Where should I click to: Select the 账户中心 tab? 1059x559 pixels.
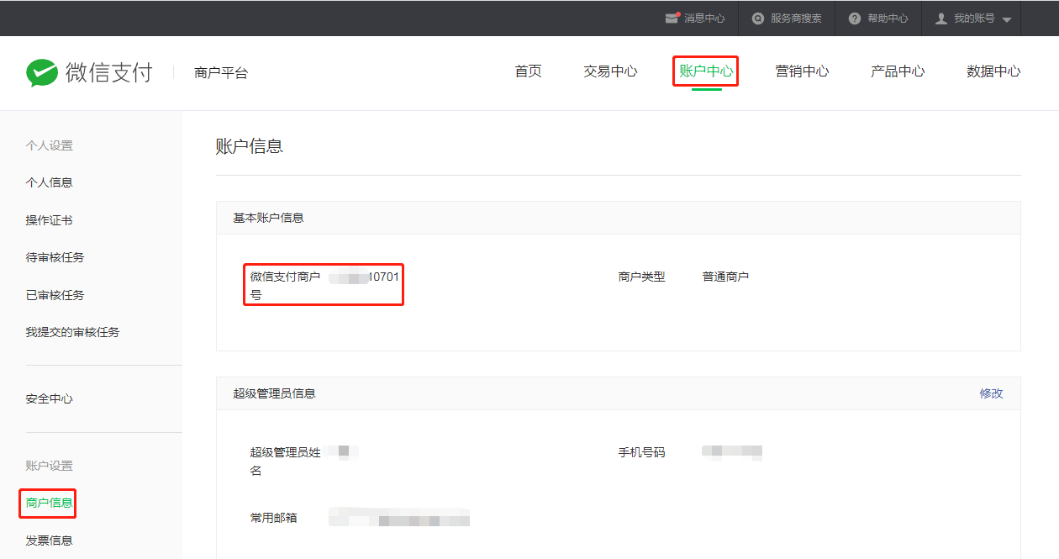point(706,71)
